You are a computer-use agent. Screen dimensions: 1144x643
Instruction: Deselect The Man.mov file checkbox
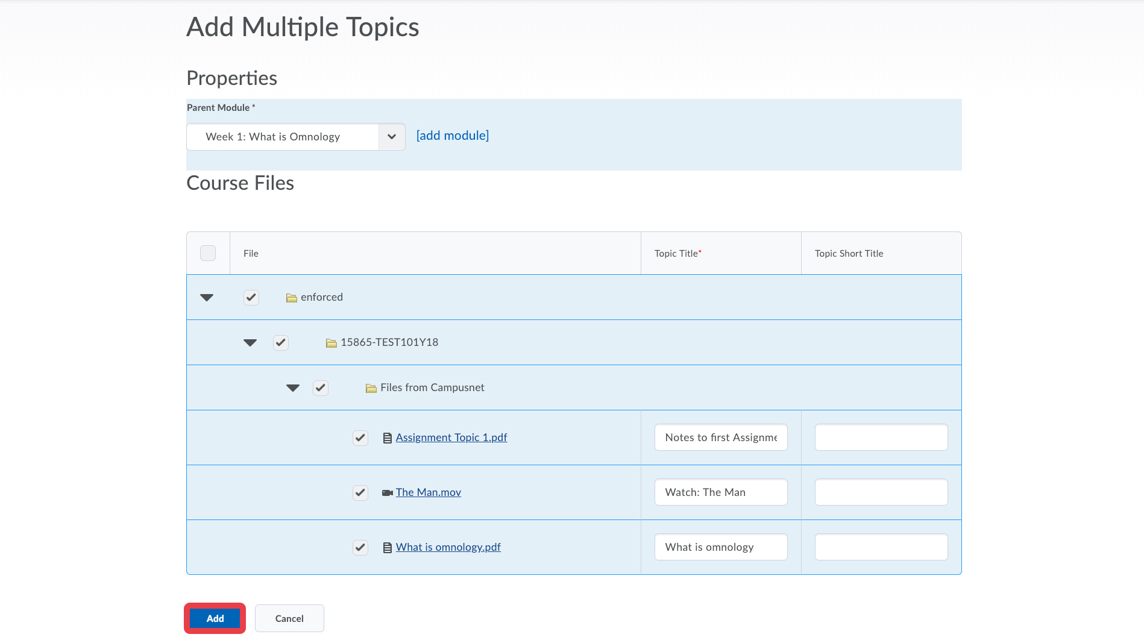(x=360, y=492)
